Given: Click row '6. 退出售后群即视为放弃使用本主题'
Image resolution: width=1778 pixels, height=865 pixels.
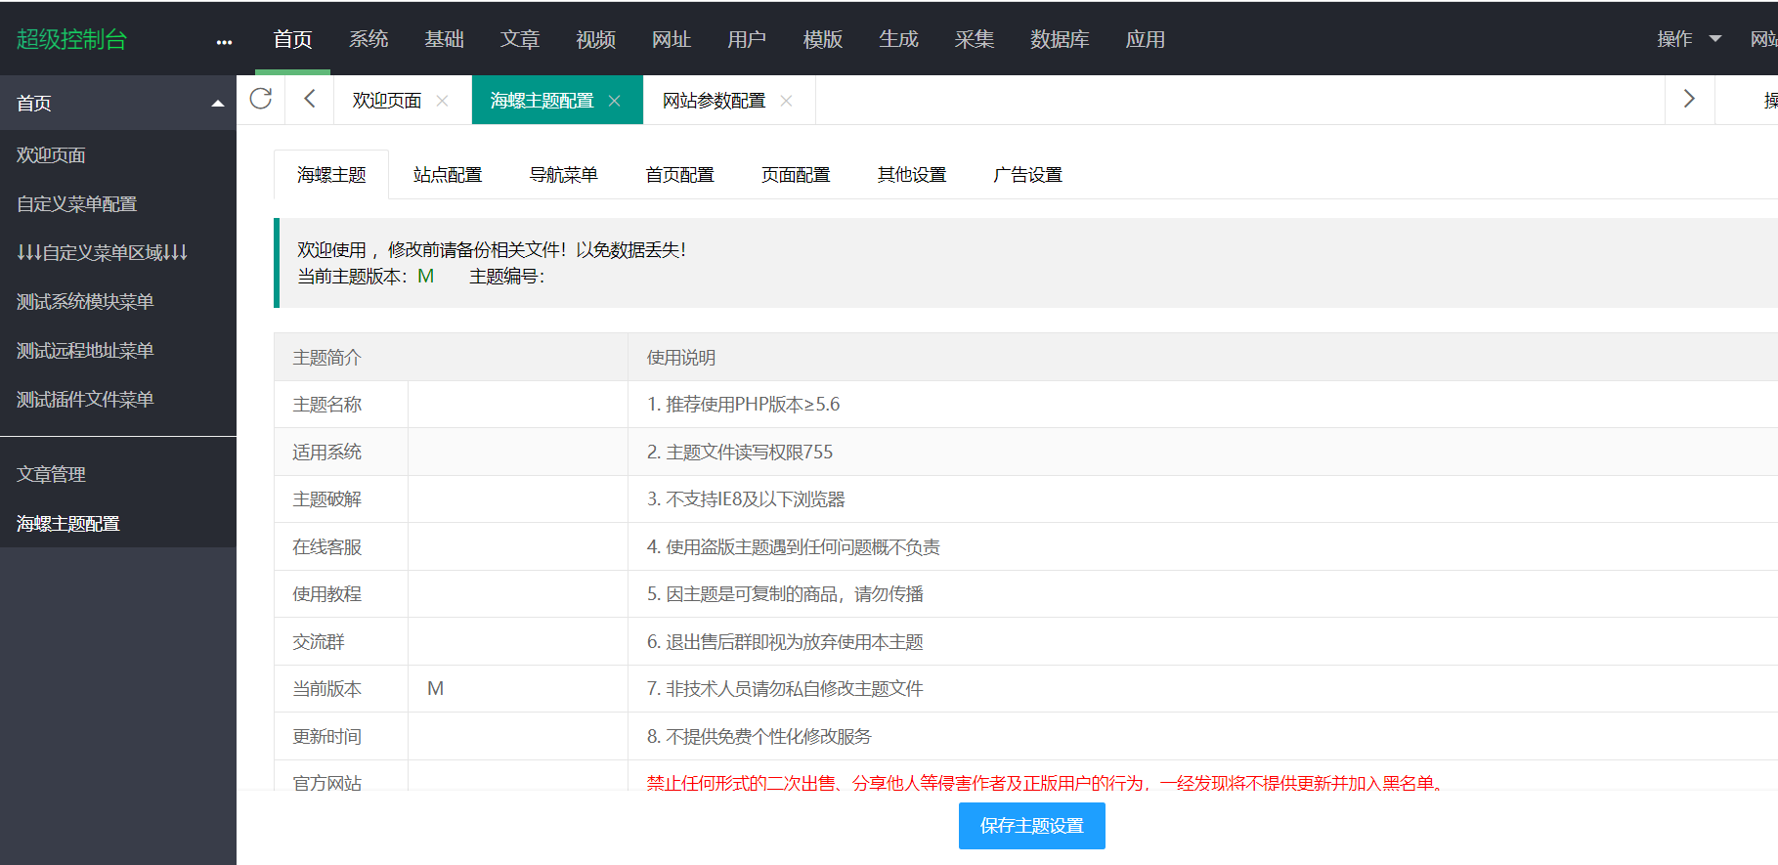Looking at the screenshot, I should click(x=1203, y=642).
